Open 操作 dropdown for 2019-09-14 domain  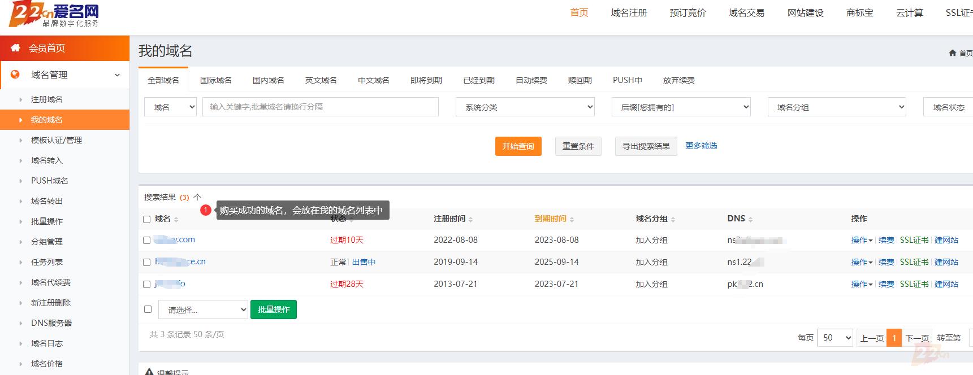862,262
